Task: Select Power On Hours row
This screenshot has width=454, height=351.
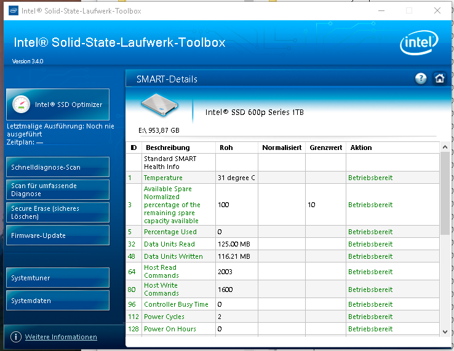Action: pos(282,329)
